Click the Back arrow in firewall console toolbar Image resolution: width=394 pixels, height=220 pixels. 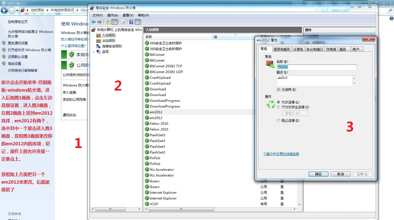tap(93, 22)
